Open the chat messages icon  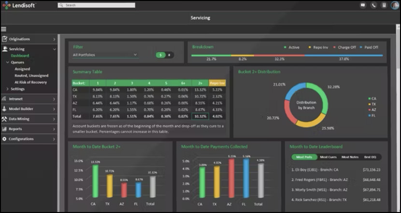click(x=363, y=5)
